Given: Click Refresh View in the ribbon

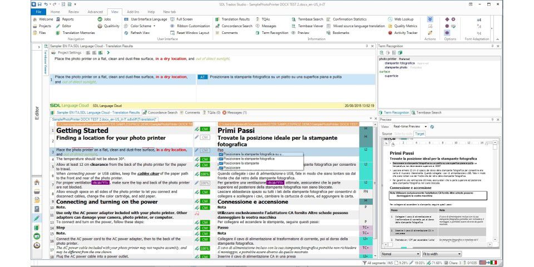Looking at the screenshot, I should (137, 33).
